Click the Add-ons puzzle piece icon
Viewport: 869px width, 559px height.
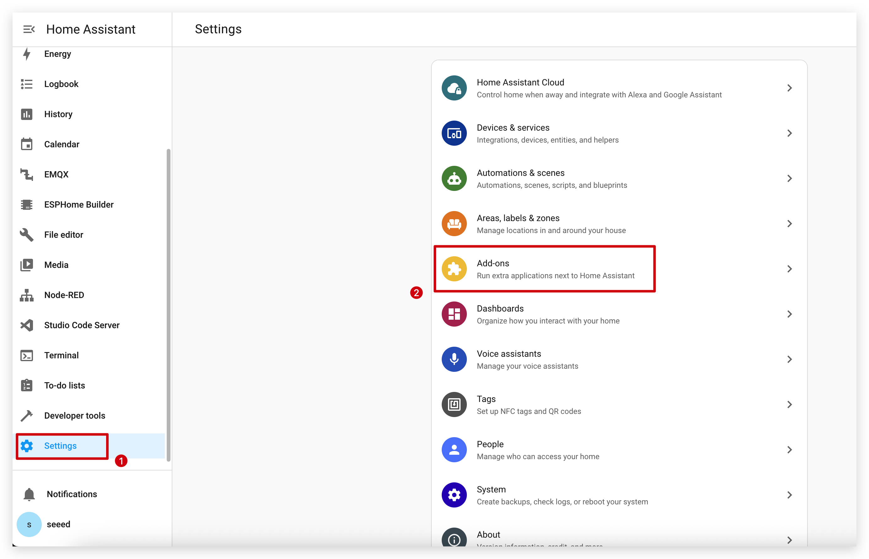point(454,269)
